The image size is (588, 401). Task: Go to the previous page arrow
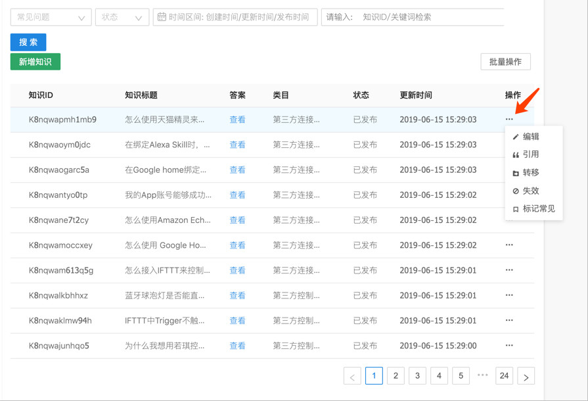point(352,376)
